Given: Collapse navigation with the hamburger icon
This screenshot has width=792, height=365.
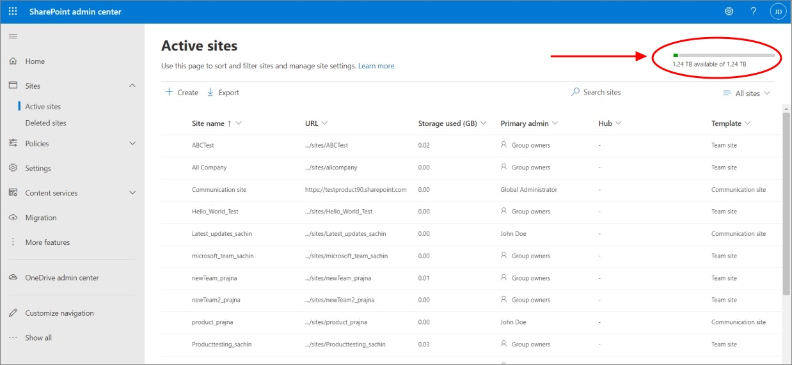Looking at the screenshot, I should click(x=13, y=36).
